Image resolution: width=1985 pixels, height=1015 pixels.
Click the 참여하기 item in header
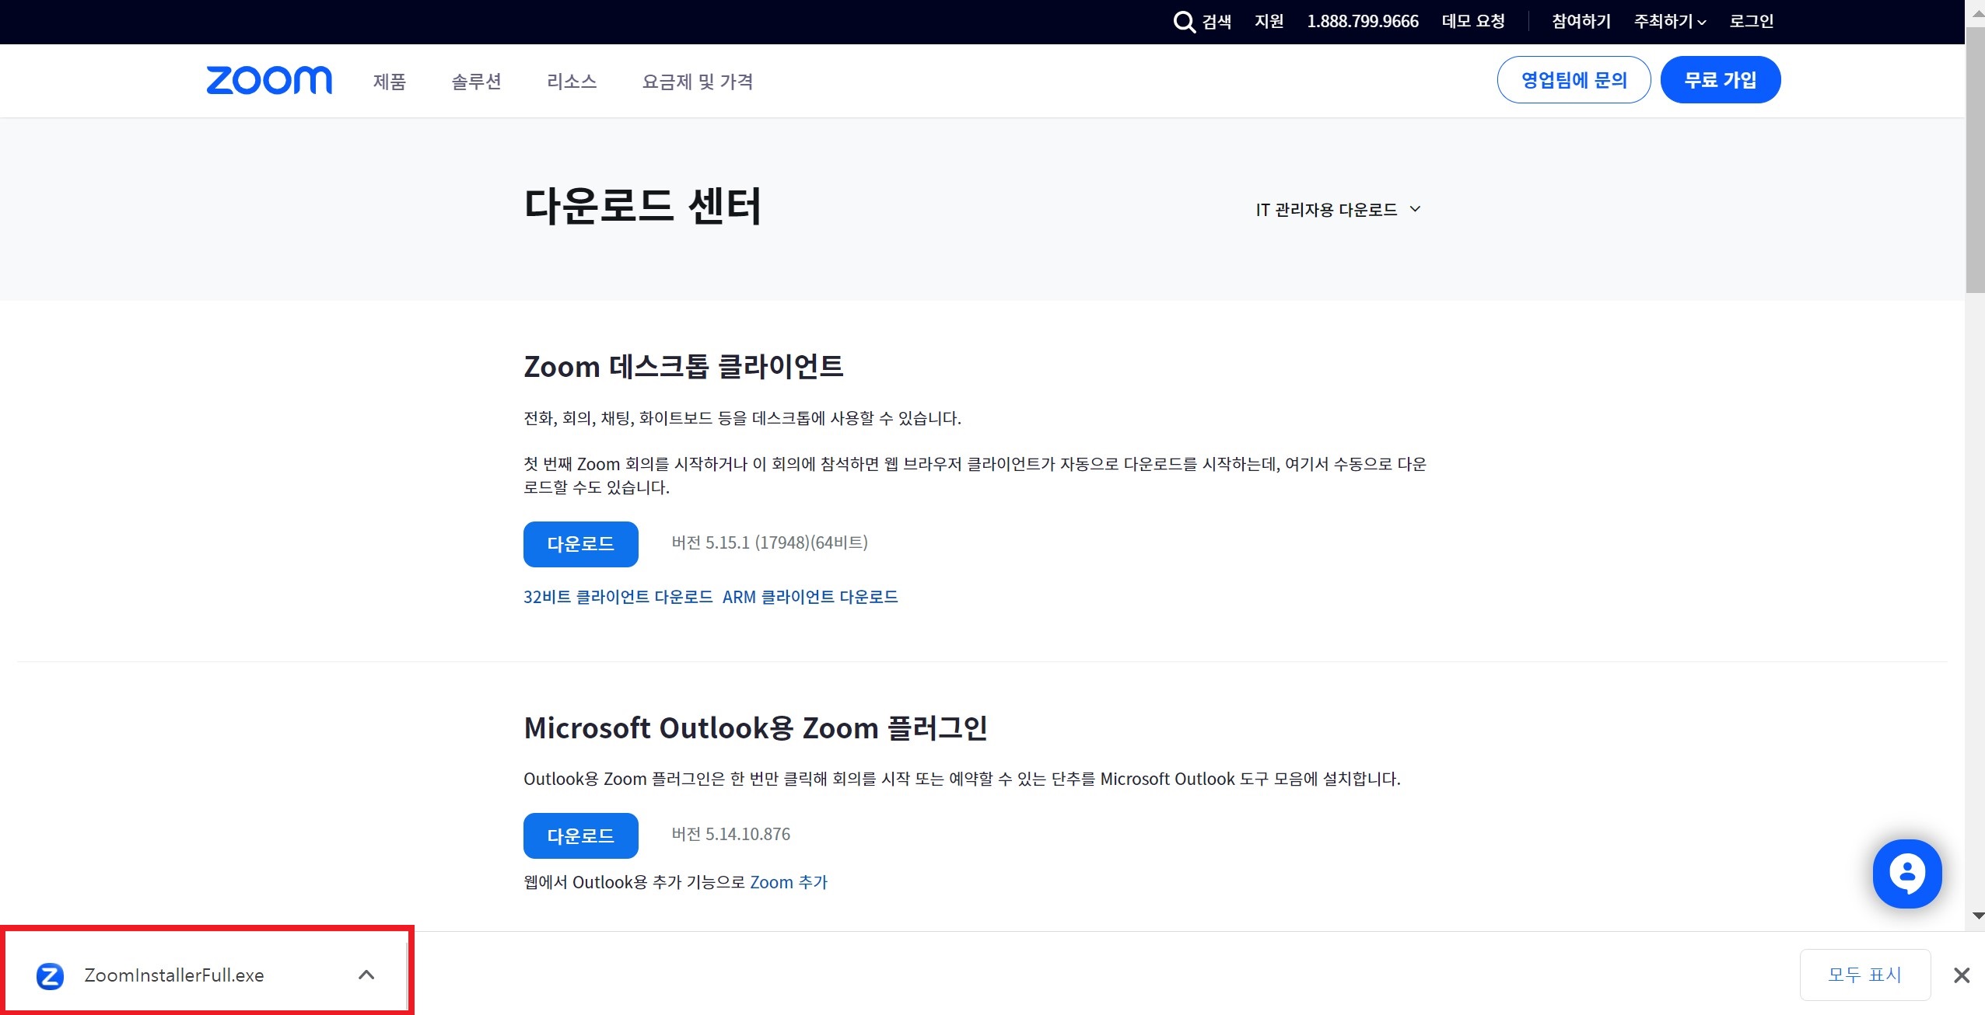click(x=1580, y=21)
